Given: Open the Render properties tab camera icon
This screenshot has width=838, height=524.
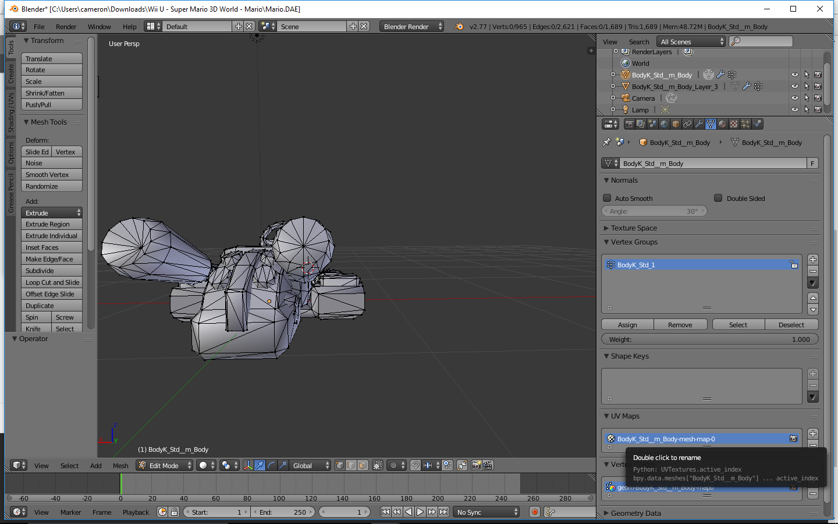Looking at the screenshot, I should pos(629,124).
